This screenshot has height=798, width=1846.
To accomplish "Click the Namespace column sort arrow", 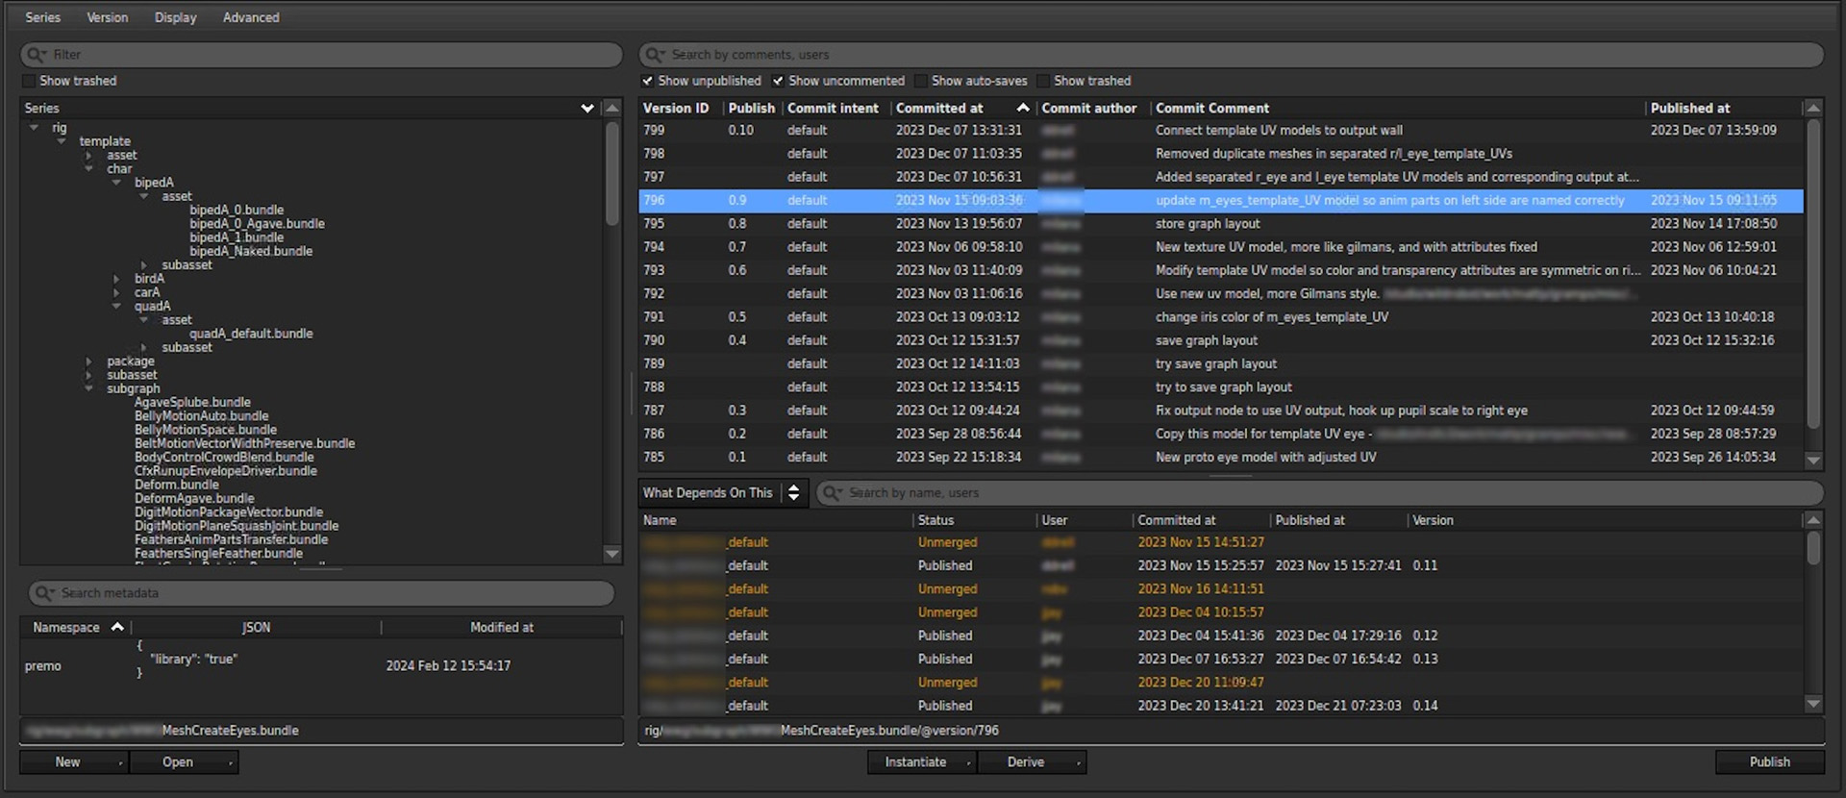I will tap(117, 627).
